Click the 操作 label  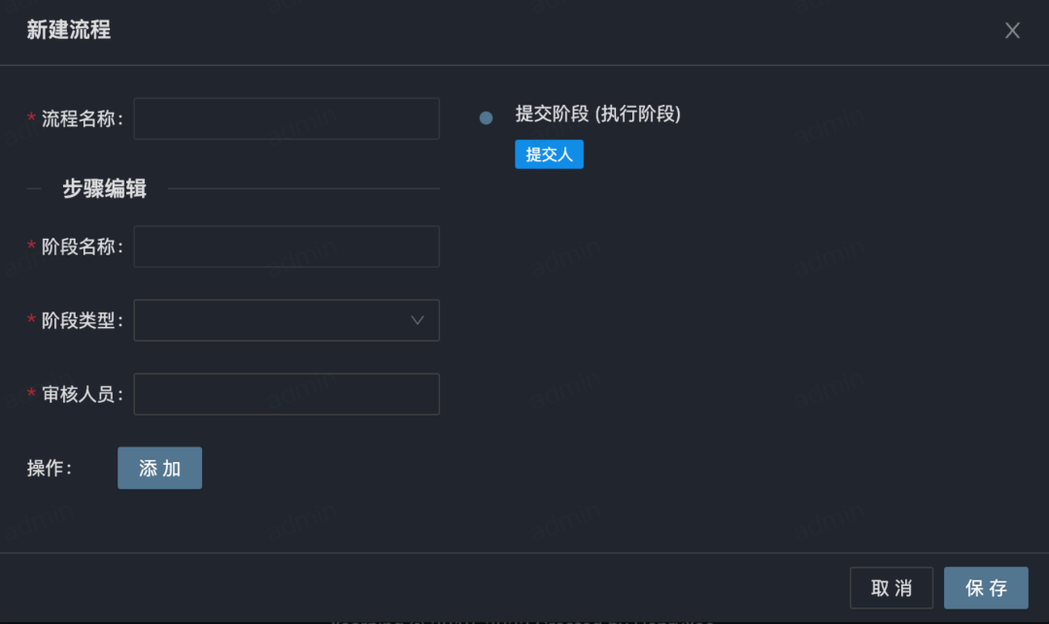click(49, 468)
